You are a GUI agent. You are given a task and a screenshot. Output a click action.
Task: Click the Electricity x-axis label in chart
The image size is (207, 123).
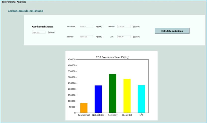click(112, 115)
